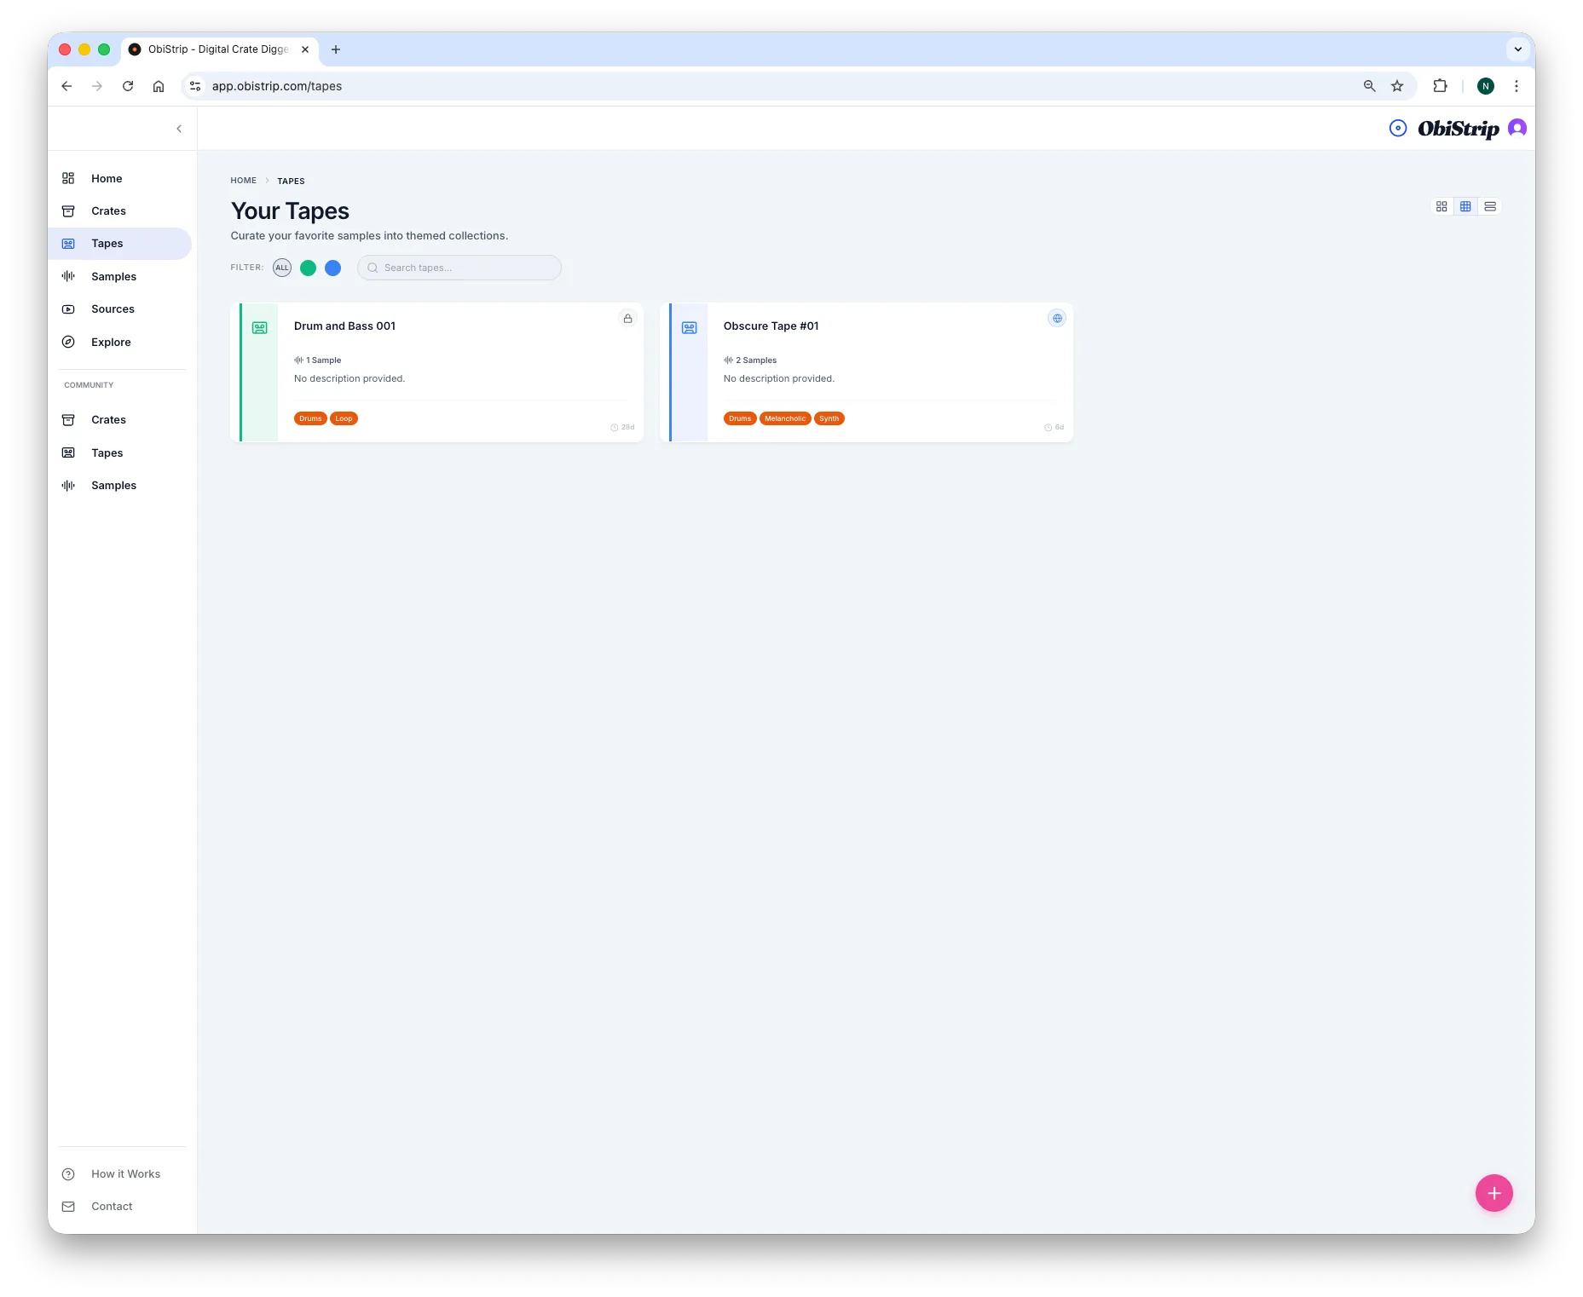
Task: Click the globe icon on Obscure Tape #01
Action: click(1056, 319)
